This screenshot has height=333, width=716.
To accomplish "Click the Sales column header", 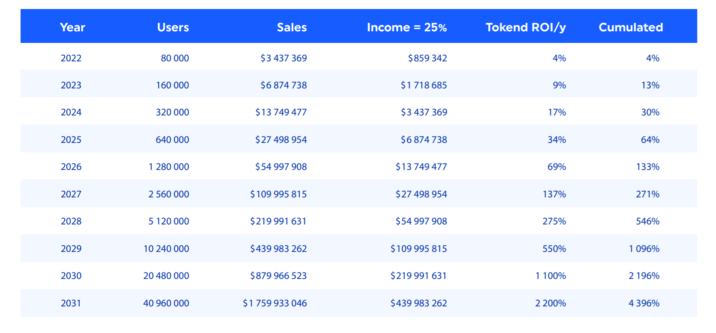I will (292, 27).
